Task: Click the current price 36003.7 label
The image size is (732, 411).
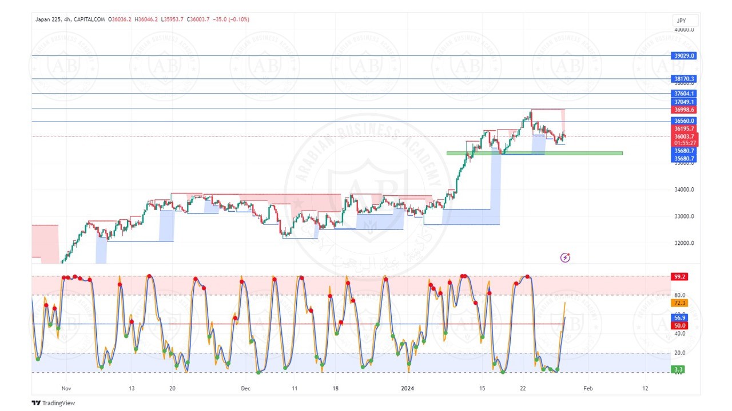Action: (684, 136)
